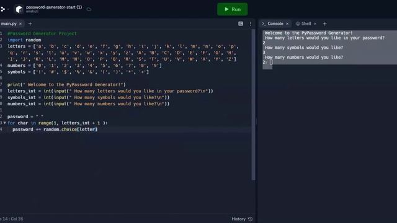The width and height of the screenshot is (397, 223).
Task: Click the editor vertical scrollbar
Action: tap(253, 105)
